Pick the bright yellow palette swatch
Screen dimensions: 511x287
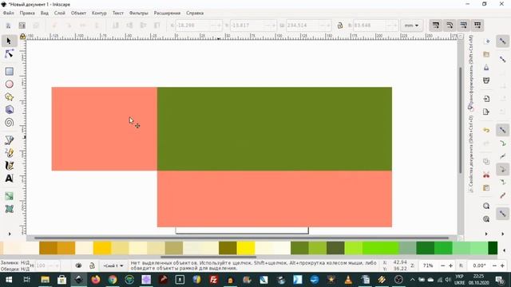[246, 248]
